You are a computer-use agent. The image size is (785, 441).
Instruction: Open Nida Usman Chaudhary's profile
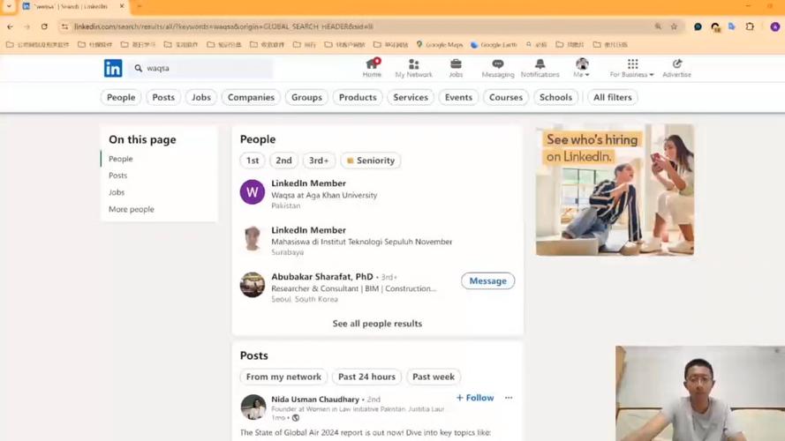click(x=315, y=399)
